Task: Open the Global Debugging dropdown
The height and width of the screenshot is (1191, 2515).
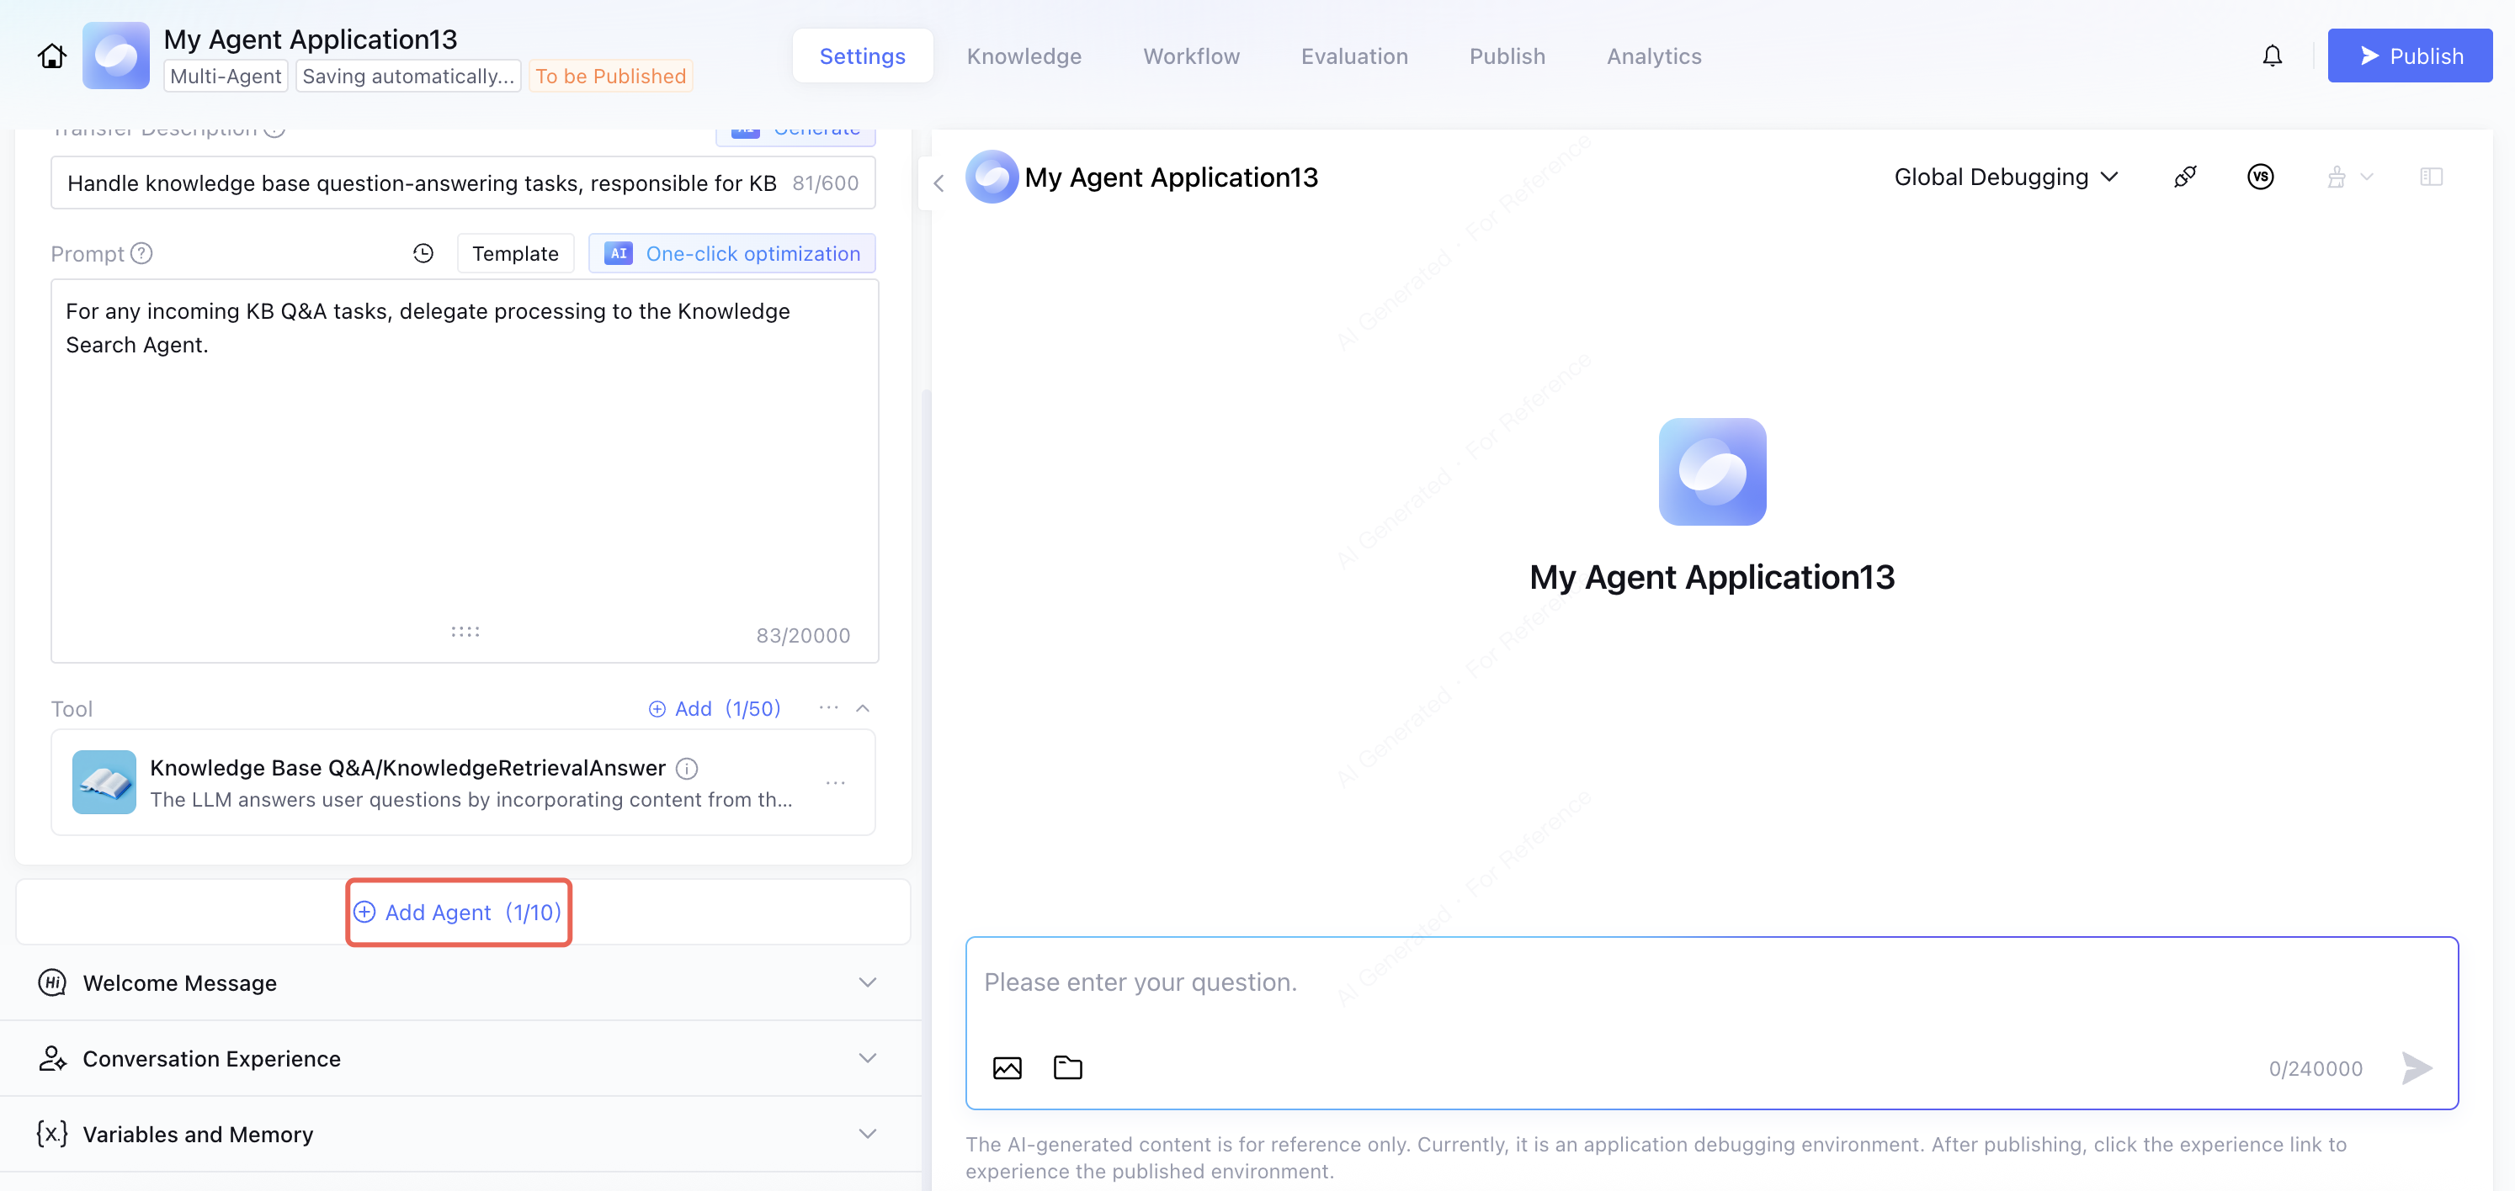Action: [2006, 177]
